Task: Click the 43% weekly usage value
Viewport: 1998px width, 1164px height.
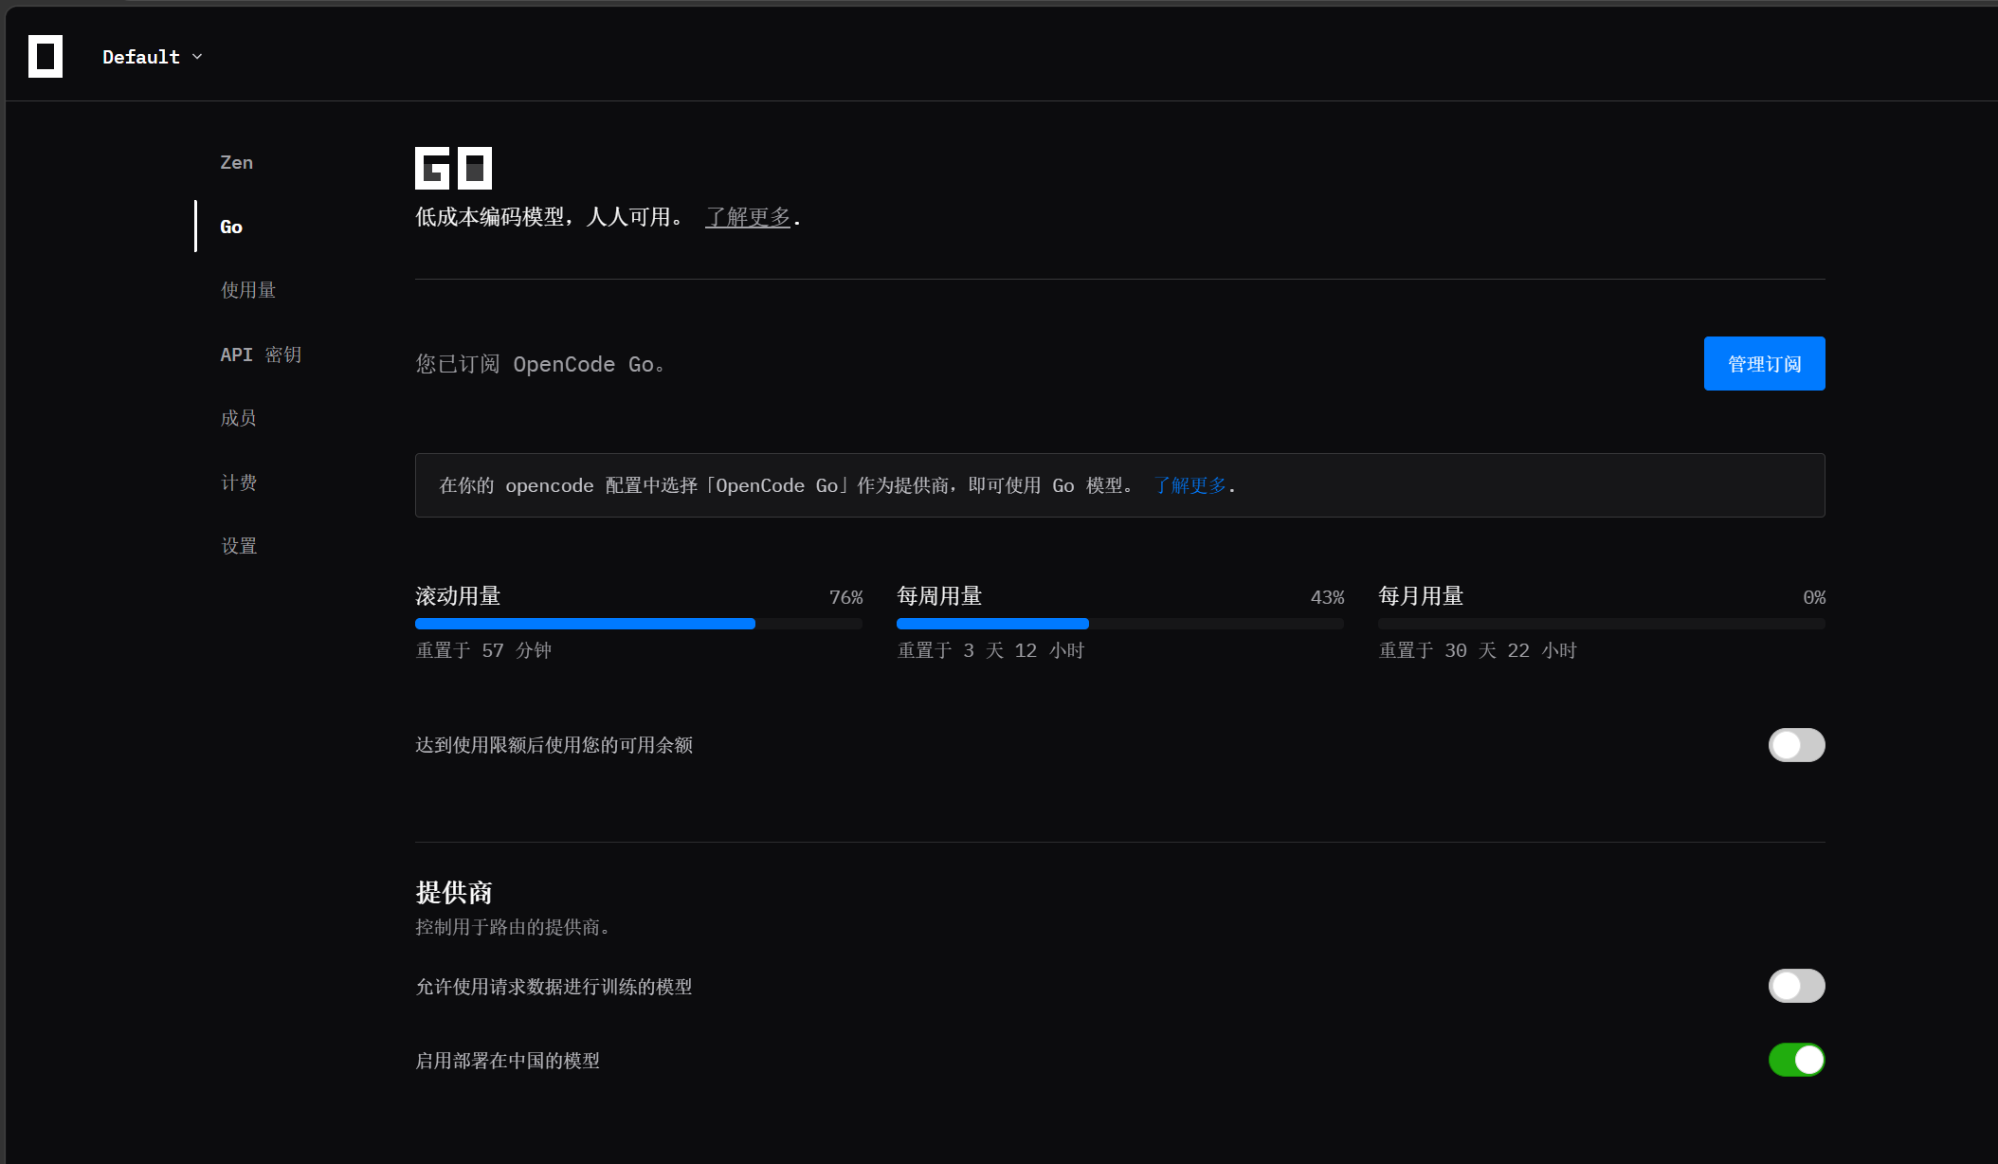Action: 1327,597
